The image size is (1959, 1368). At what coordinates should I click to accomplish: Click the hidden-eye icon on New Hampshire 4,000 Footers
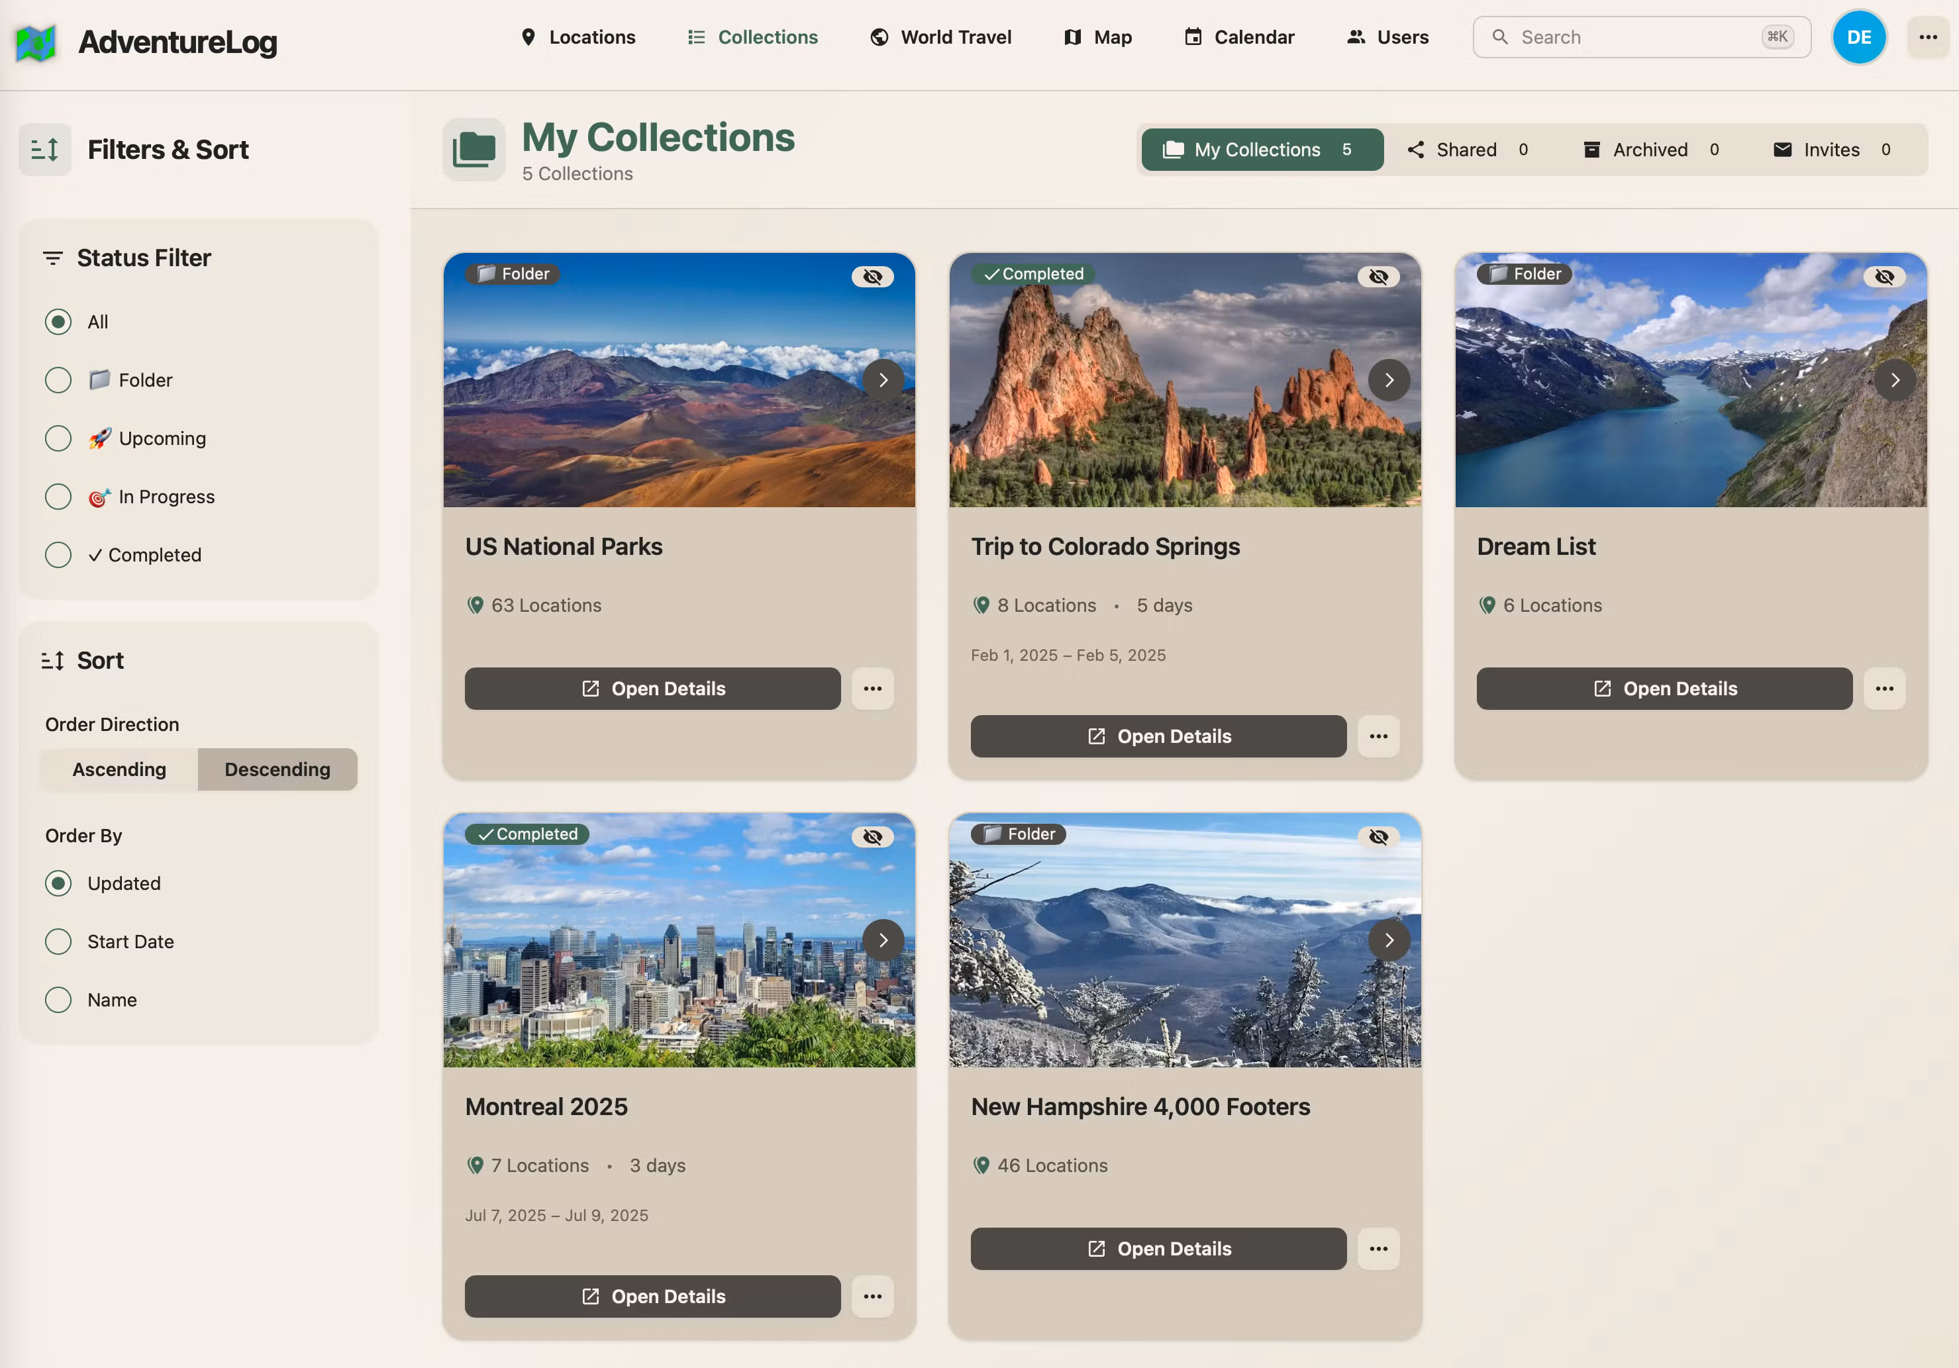tap(1378, 837)
